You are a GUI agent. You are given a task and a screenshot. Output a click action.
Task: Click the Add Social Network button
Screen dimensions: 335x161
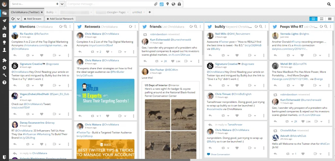click(x=60, y=19)
